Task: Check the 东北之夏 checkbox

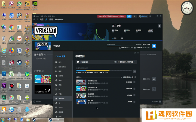Action: point(134,95)
